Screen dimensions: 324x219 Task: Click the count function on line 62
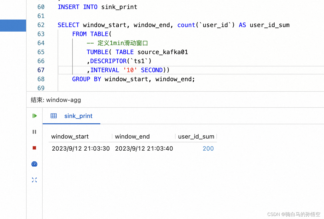(x=186, y=25)
